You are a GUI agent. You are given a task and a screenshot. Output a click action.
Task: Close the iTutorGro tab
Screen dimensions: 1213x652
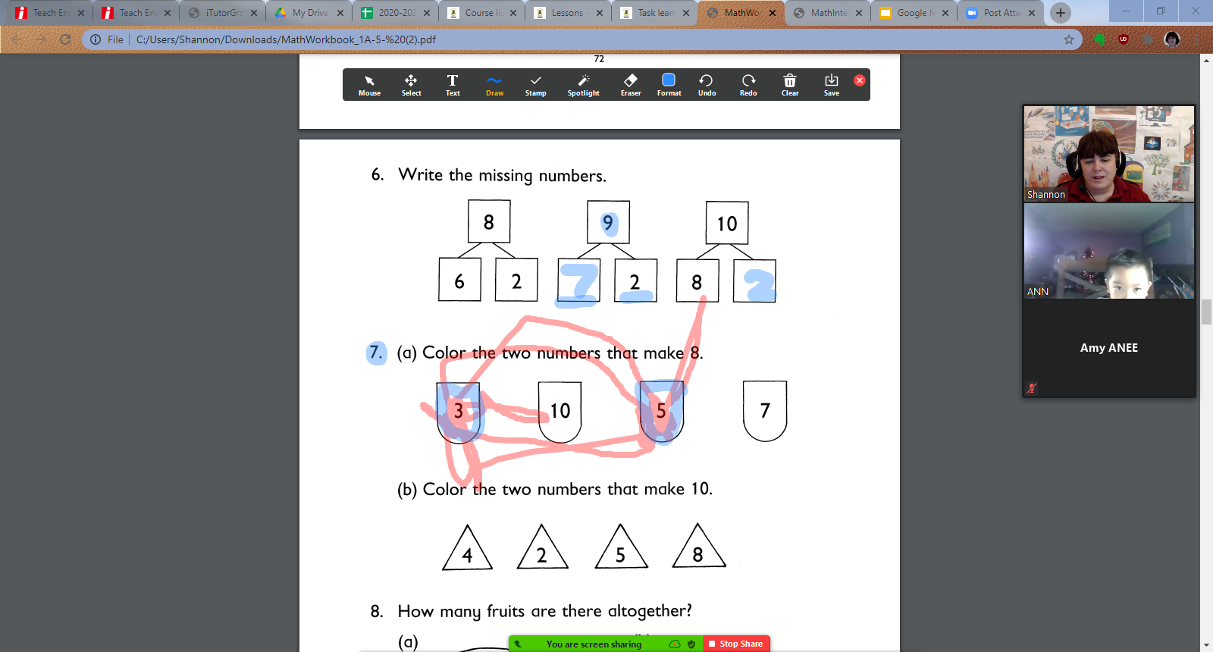254,13
